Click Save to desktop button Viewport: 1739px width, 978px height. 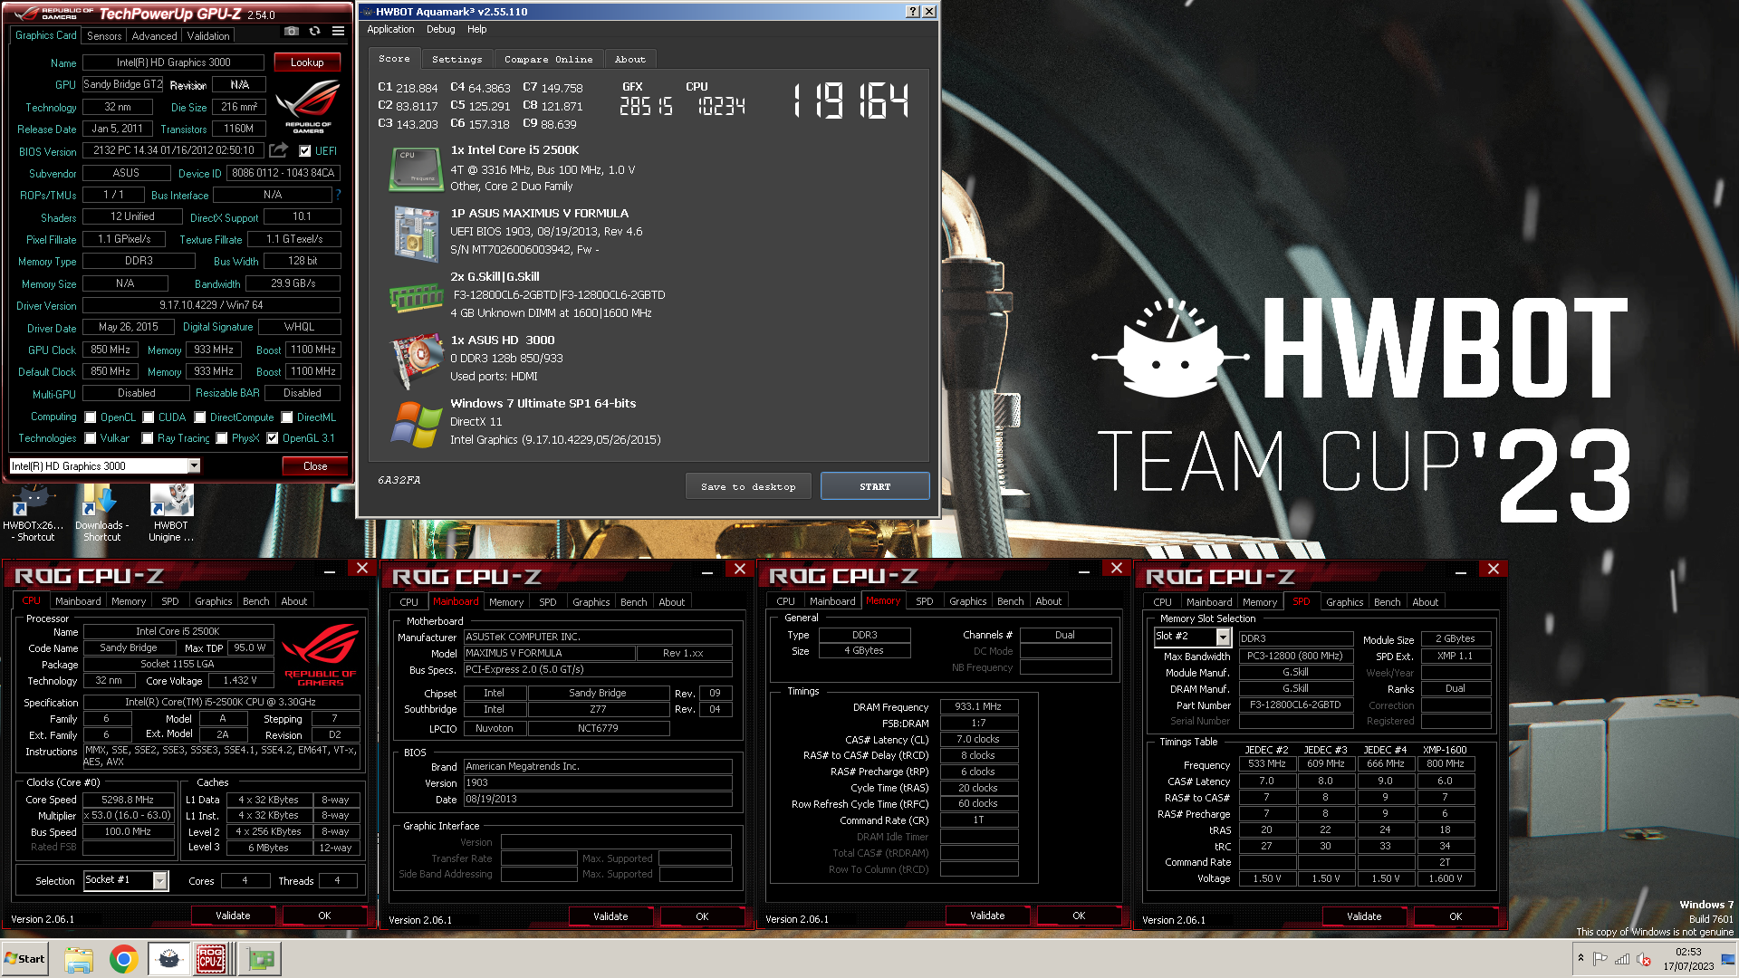click(748, 486)
